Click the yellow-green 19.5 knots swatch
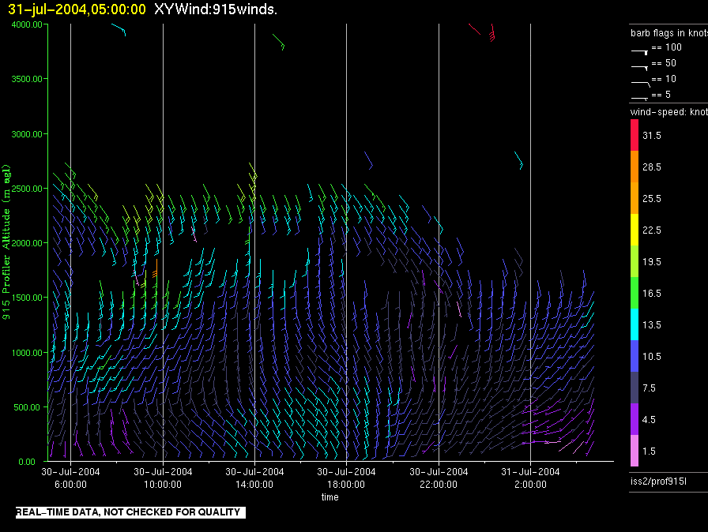The image size is (708, 532). click(635, 261)
